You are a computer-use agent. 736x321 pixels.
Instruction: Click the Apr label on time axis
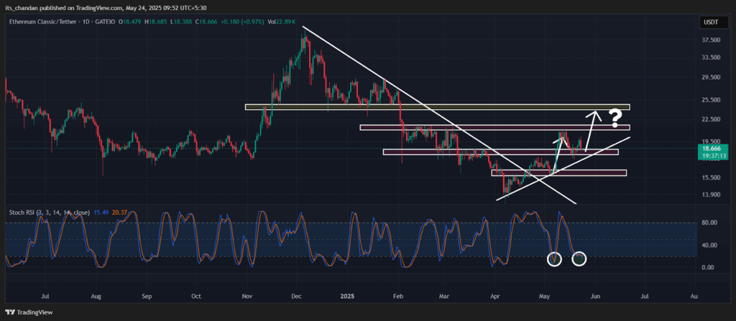[x=496, y=297]
